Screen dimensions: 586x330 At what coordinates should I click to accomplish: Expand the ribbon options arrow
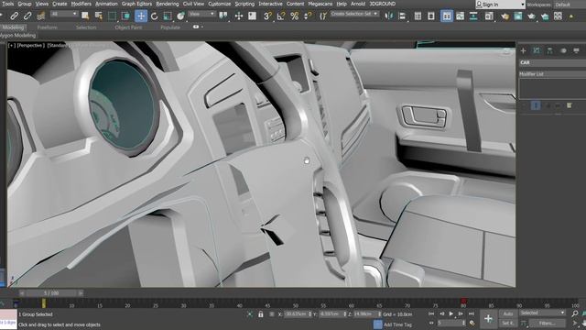[x=202, y=27]
